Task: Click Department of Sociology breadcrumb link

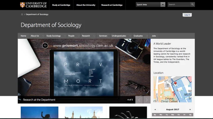Action: 37,14
